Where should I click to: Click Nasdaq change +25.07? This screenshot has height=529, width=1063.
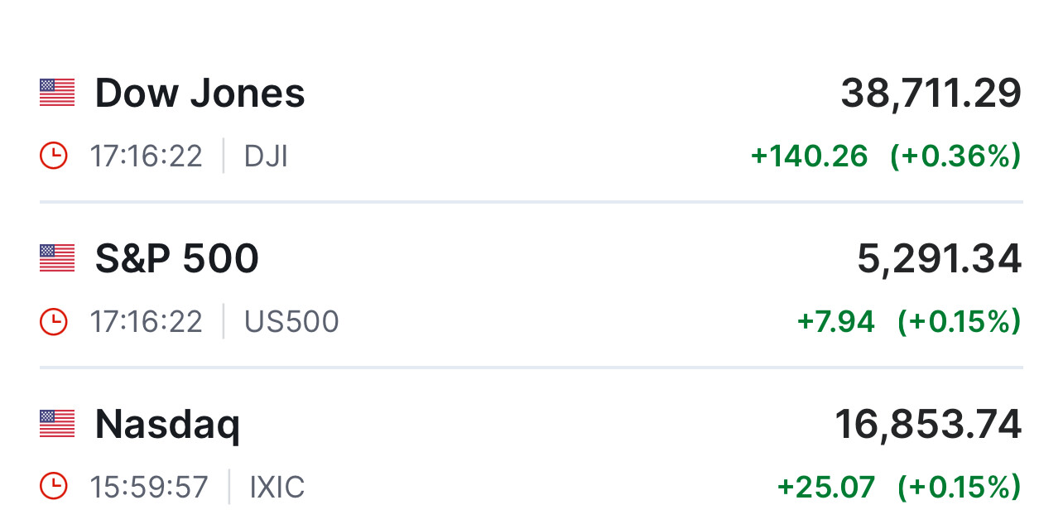click(x=825, y=487)
